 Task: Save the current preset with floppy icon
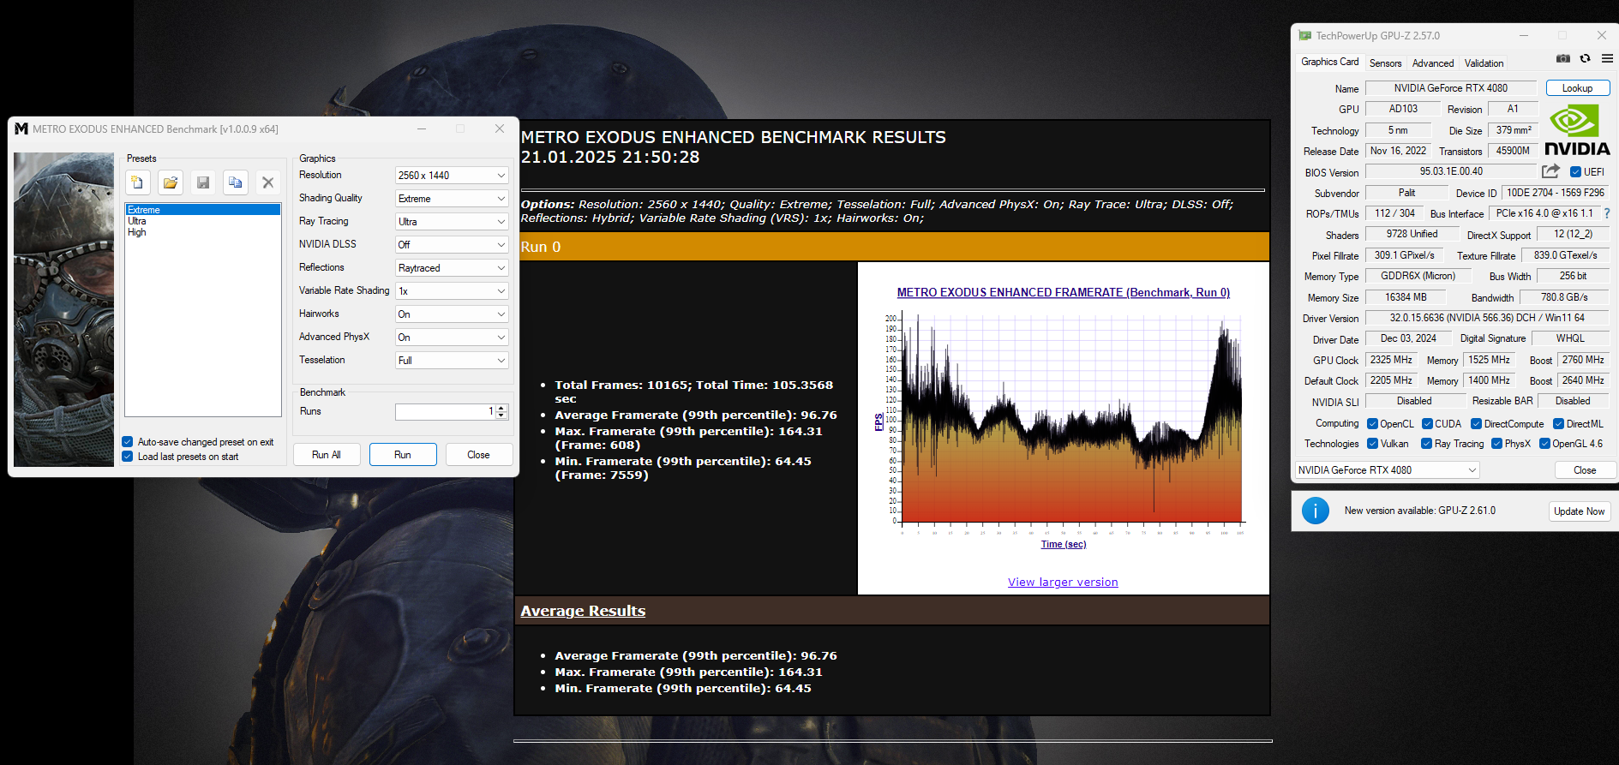203,182
